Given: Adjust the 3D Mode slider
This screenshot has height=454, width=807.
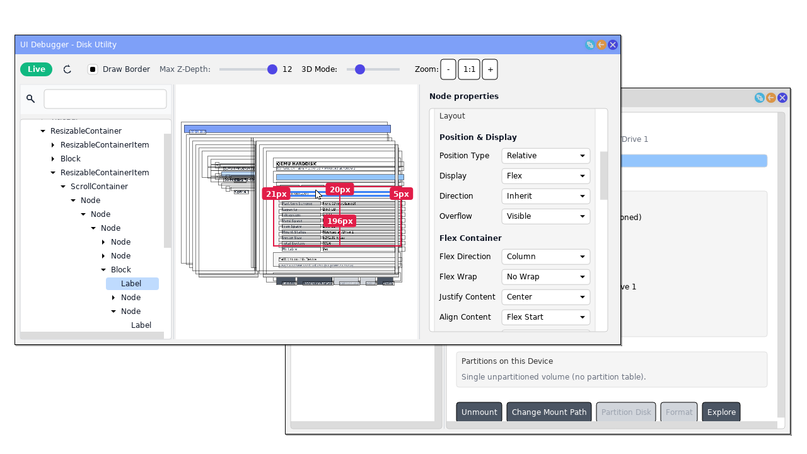Looking at the screenshot, I should [x=373, y=69].
